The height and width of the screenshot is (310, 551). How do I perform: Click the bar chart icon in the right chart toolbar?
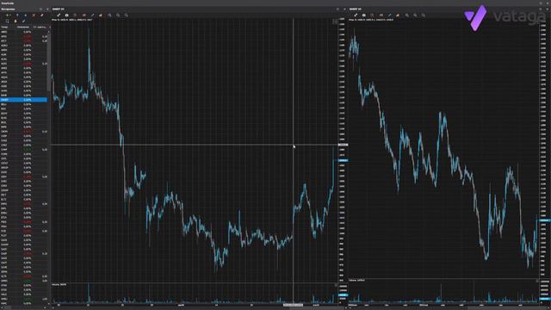click(398, 15)
